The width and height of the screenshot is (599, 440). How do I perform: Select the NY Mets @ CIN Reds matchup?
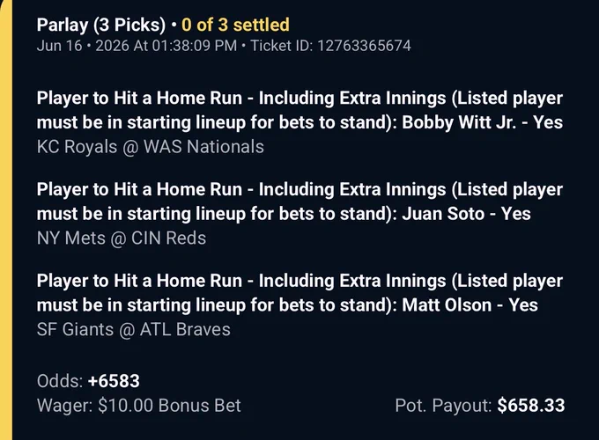122,238
